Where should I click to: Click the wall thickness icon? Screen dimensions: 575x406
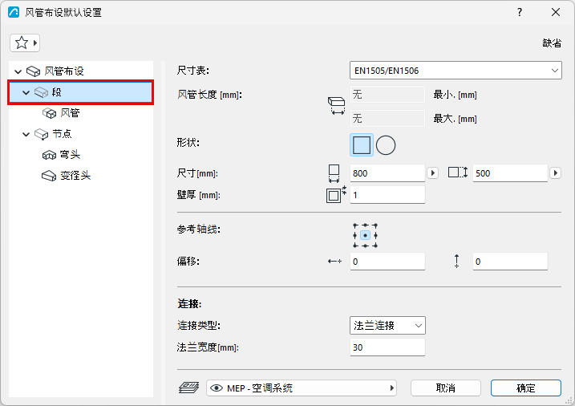336,195
